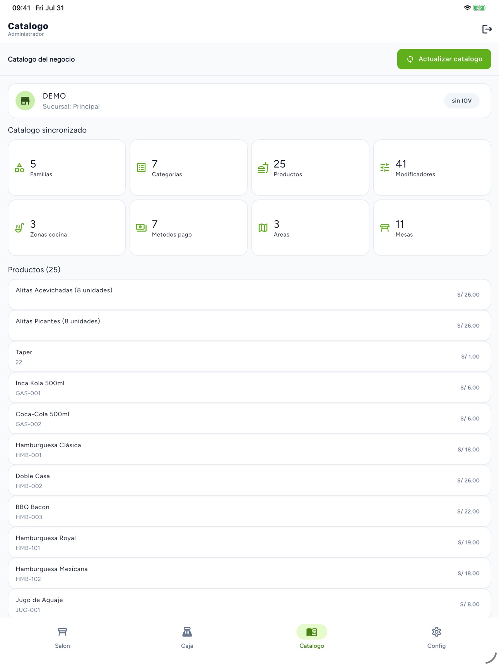Click the Productos food icon
Screen dimensions: 499x666
tap(263, 168)
